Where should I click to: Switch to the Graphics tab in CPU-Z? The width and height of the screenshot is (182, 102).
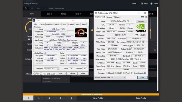(x=71, y=24)
